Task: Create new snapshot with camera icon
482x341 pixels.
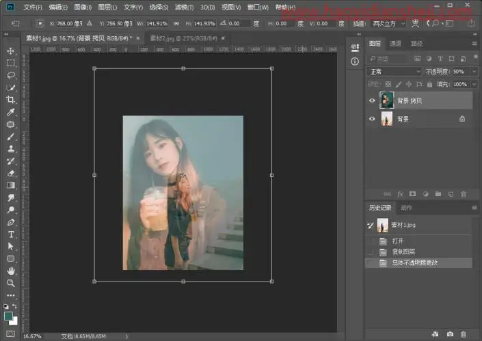Action: click(x=450, y=334)
